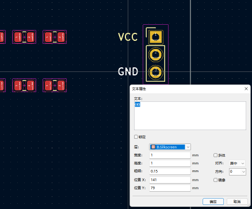
Task: Select the upper middle red SMD component
Action: coord(24,37)
